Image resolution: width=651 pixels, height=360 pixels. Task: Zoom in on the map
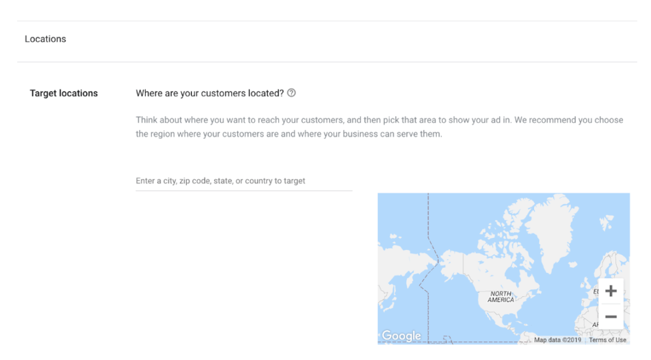point(610,291)
